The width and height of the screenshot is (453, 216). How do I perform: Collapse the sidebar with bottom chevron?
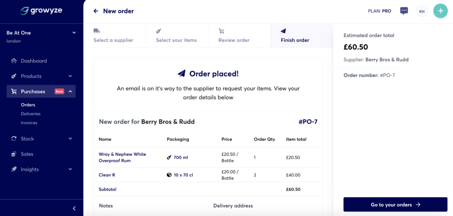74,208
